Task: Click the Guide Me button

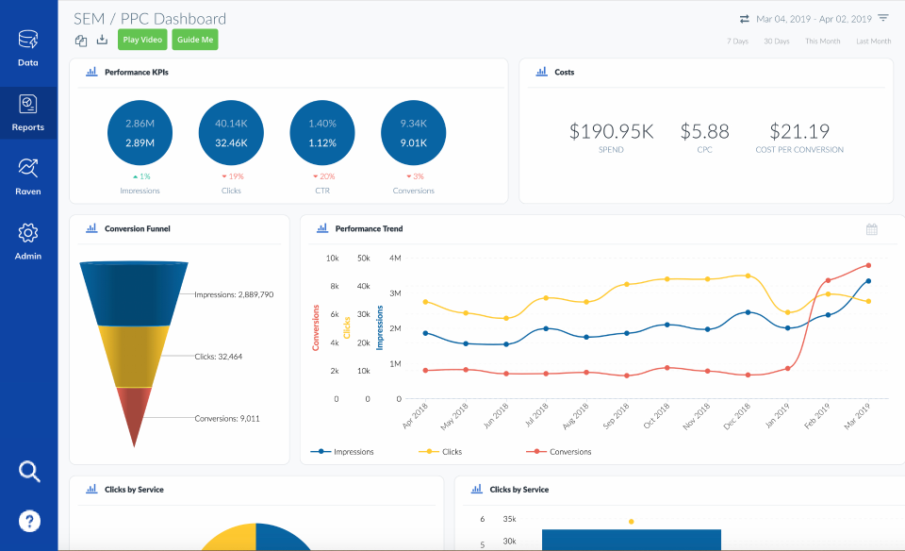Action: (x=194, y=40)
